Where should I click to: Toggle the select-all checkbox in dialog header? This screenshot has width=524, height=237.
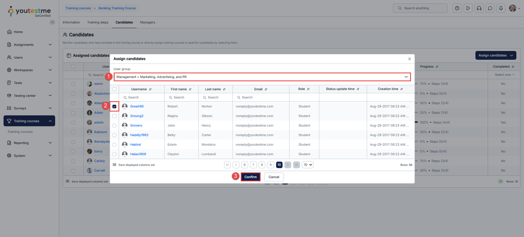pyautogui.click(x=114, y=89)
